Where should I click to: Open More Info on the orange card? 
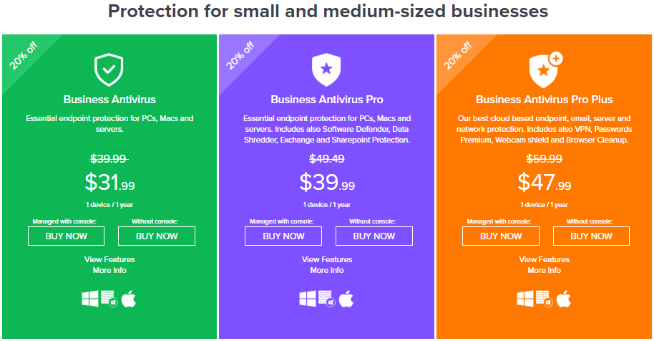click(x=545, y=271)
